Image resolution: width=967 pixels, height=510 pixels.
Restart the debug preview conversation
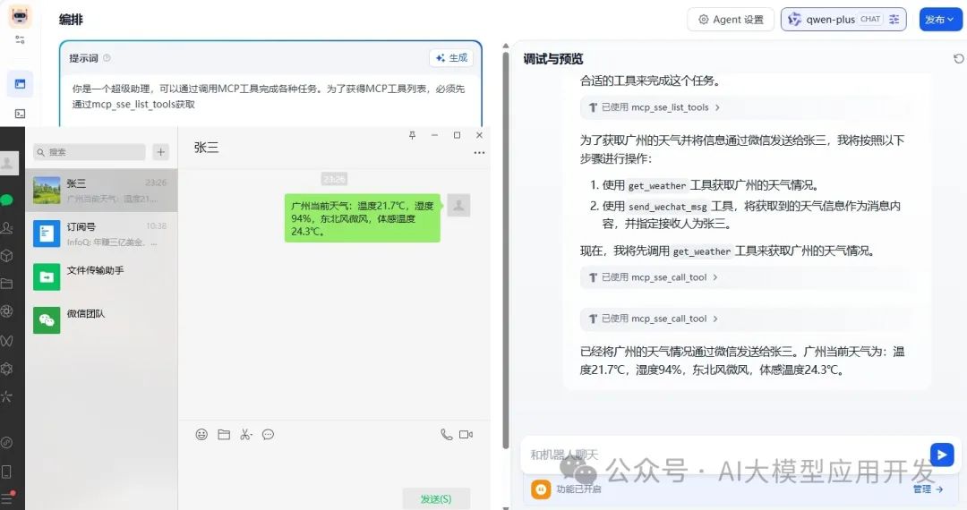pyautogui.click(x=958, y=58)
